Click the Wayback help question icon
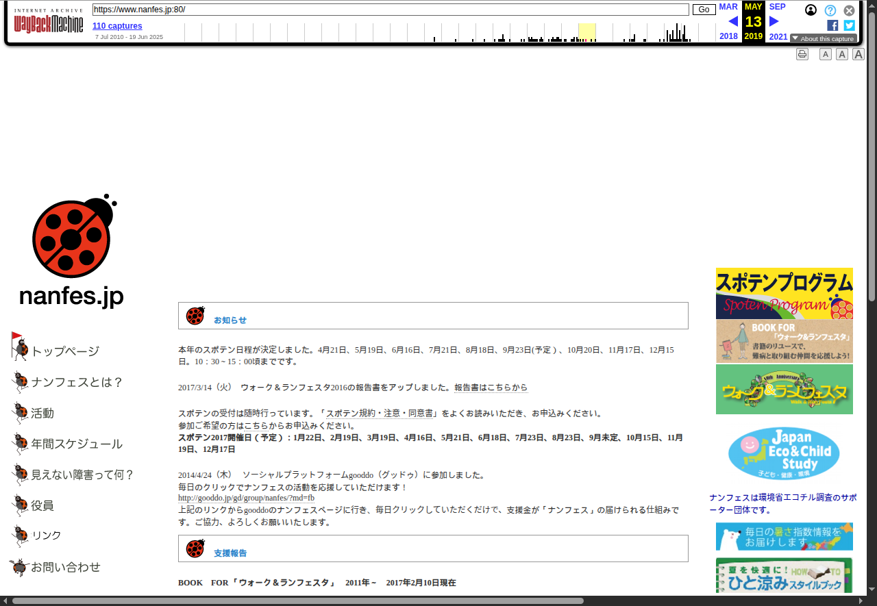Viewport: 877px width, 606px height. click(x=830, y=10)
